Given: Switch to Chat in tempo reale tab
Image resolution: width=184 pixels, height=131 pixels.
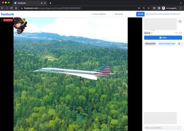Looking at the screenshot, I should (167, 44).
